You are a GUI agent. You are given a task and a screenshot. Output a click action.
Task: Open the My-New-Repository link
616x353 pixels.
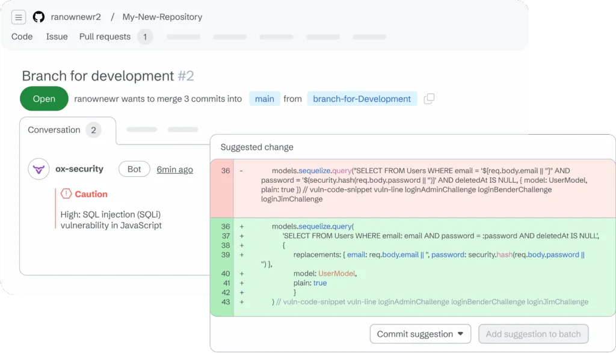(x=162, y=17)
